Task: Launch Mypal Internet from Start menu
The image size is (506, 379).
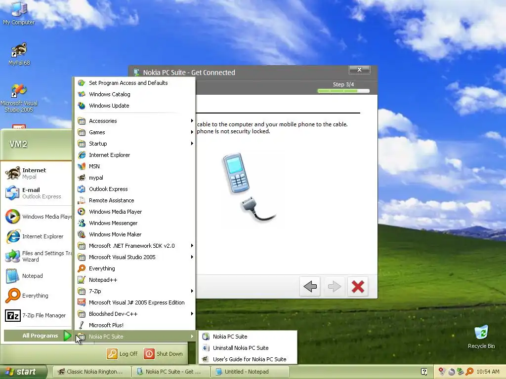Action: click(x=37, y=173)
